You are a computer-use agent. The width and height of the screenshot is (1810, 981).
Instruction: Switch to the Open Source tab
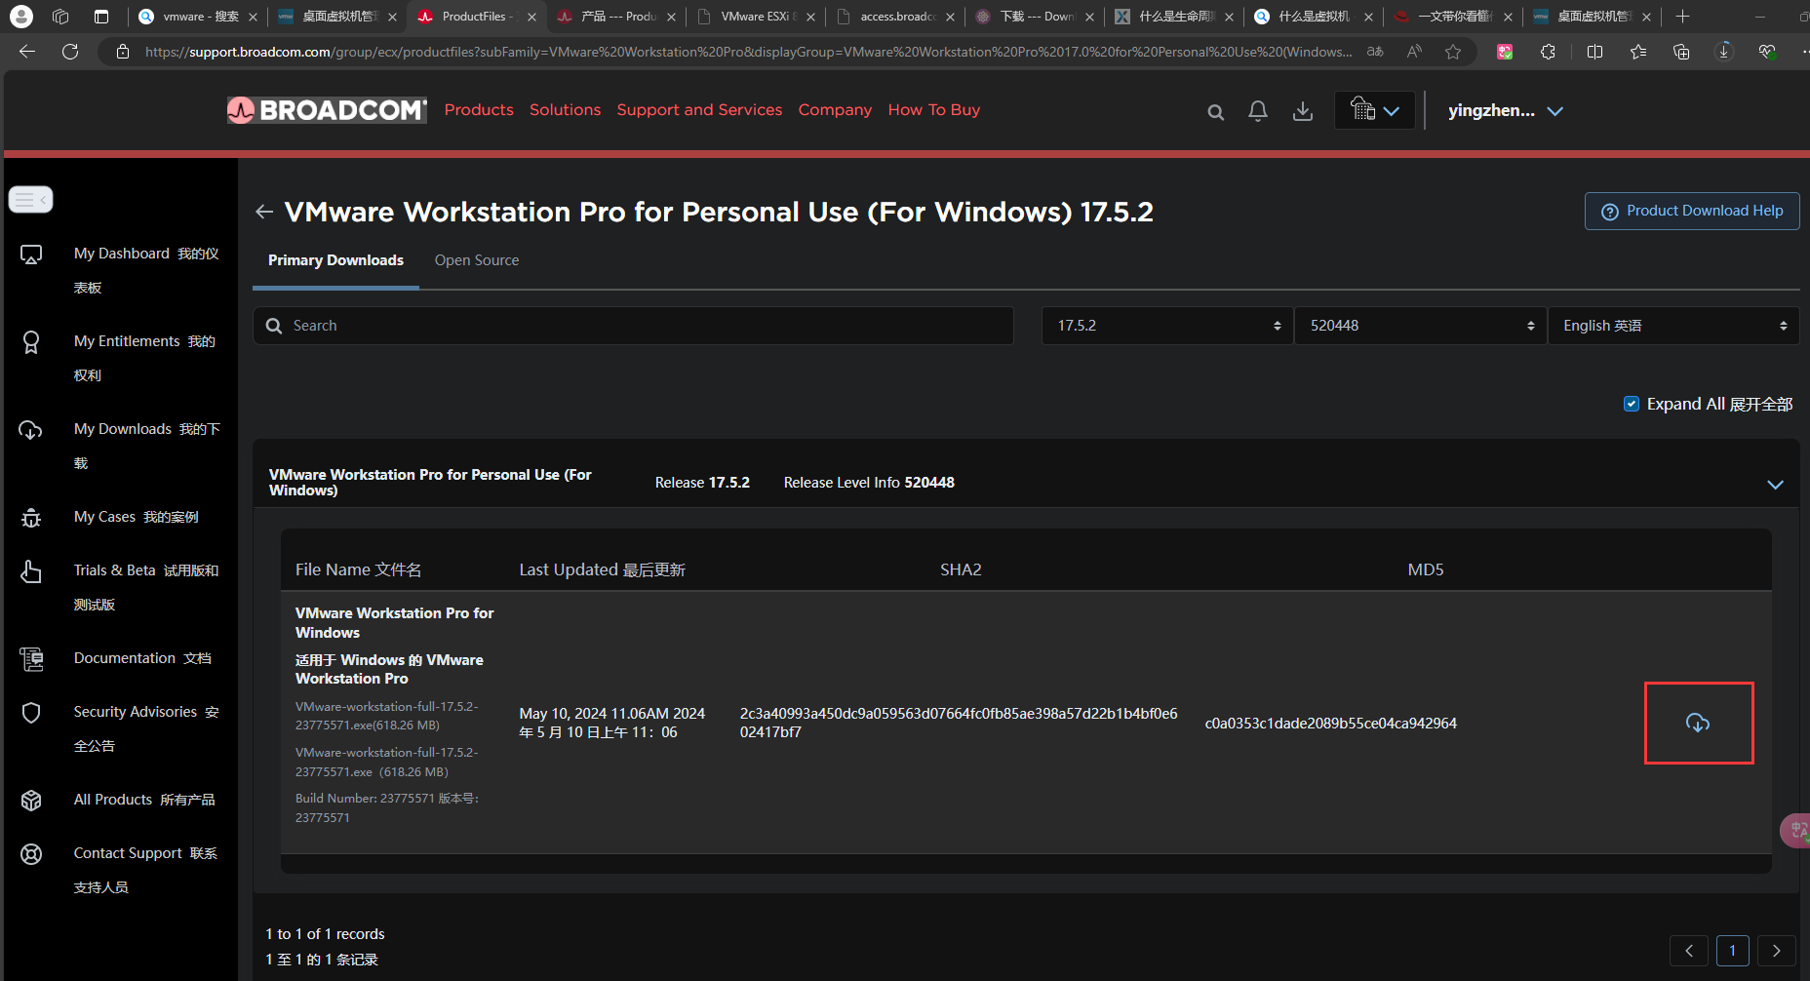(x=477, y=260)
